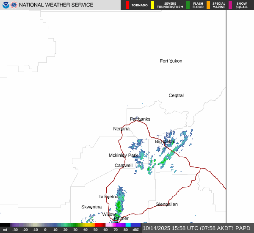The width and height of the screenshot is (254, 233).
Task: Select the Talkeetna label on the map
Action: tap(108, 197)
